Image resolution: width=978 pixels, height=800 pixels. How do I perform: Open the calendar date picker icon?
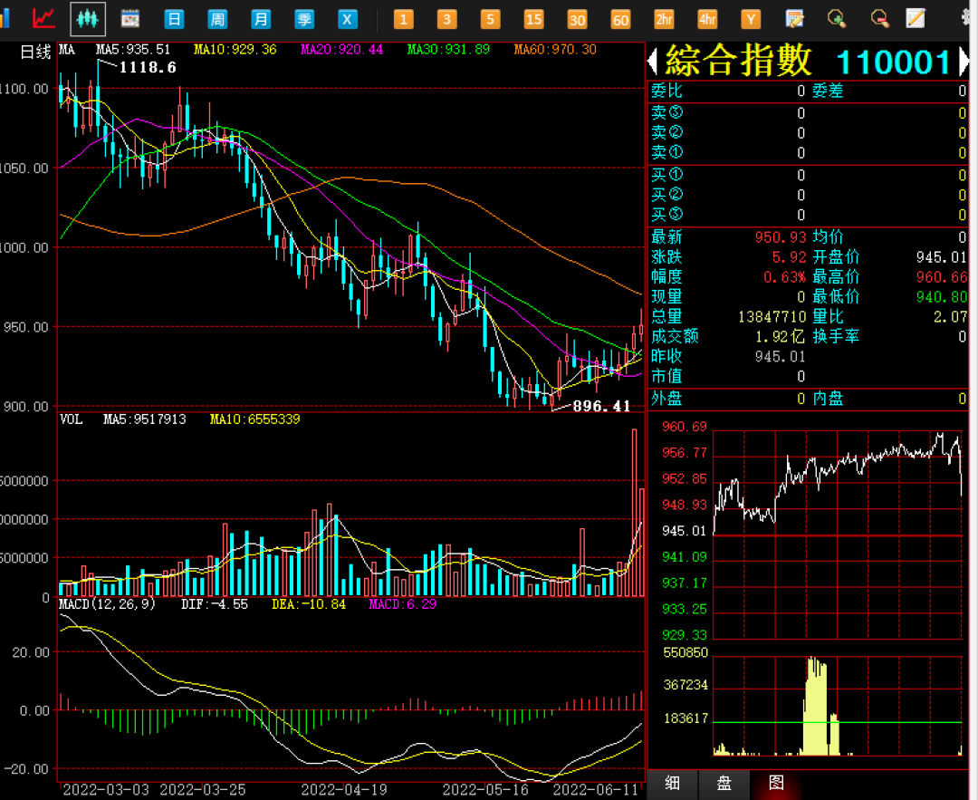[x=129, y=19]
